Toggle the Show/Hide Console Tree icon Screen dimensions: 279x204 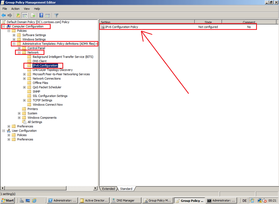point(25,15)
